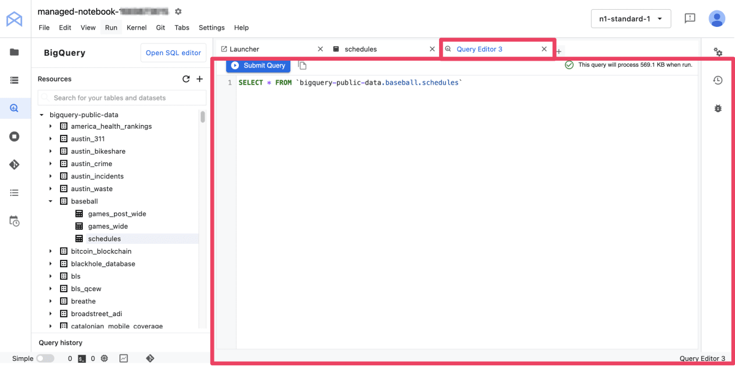Click into the SQL query editor line

(350, 83)
